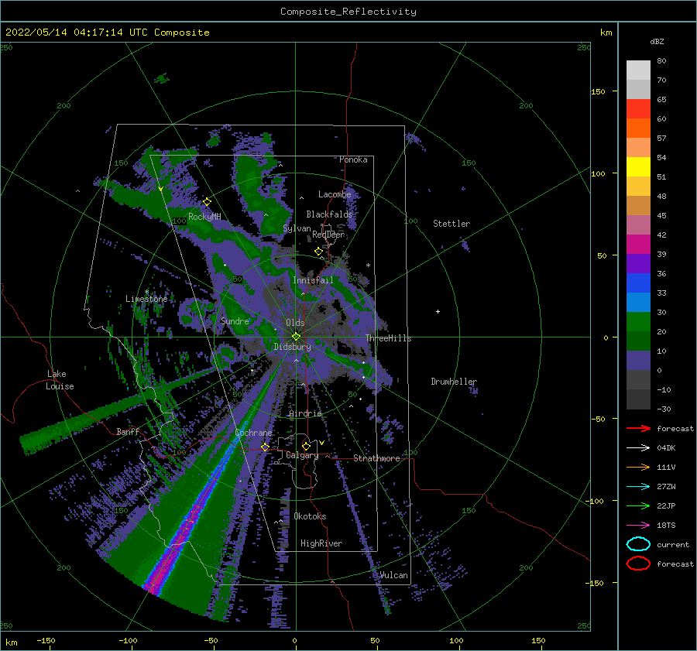
Task: Click the Vulcan town label
Action: pyautogui.click(x=393, y=575)
